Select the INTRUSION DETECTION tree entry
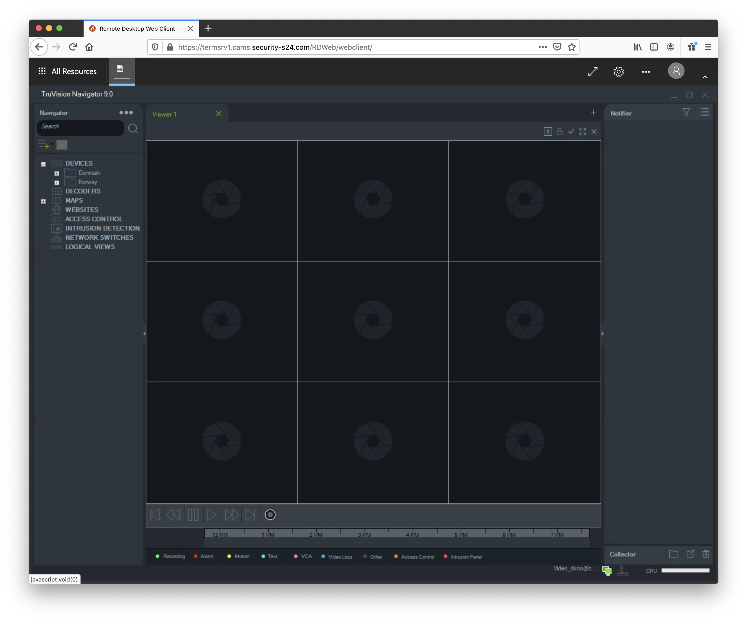This screenshot has width=747, height=622. tap(102, 228)
